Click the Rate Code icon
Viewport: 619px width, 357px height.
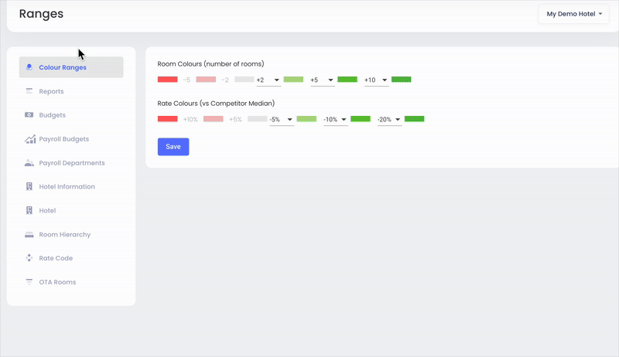(29, 258)
